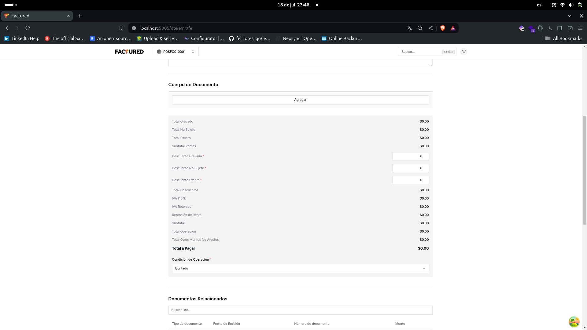Viewport: 587px width, 330px height.
Task: Bookmark this page with bookmark icon
Action: click(x=121, y=28)
